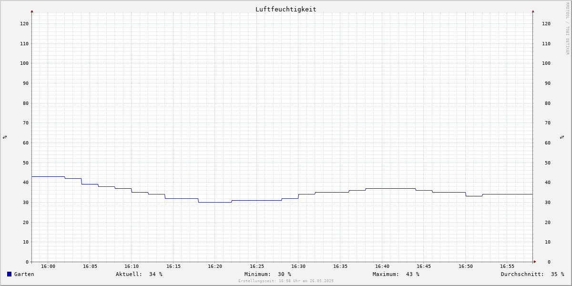Click the humidity line at 16:20
The height and width of the screenshot is (286, 572).
pyautogui.click(x=215, y=202)
